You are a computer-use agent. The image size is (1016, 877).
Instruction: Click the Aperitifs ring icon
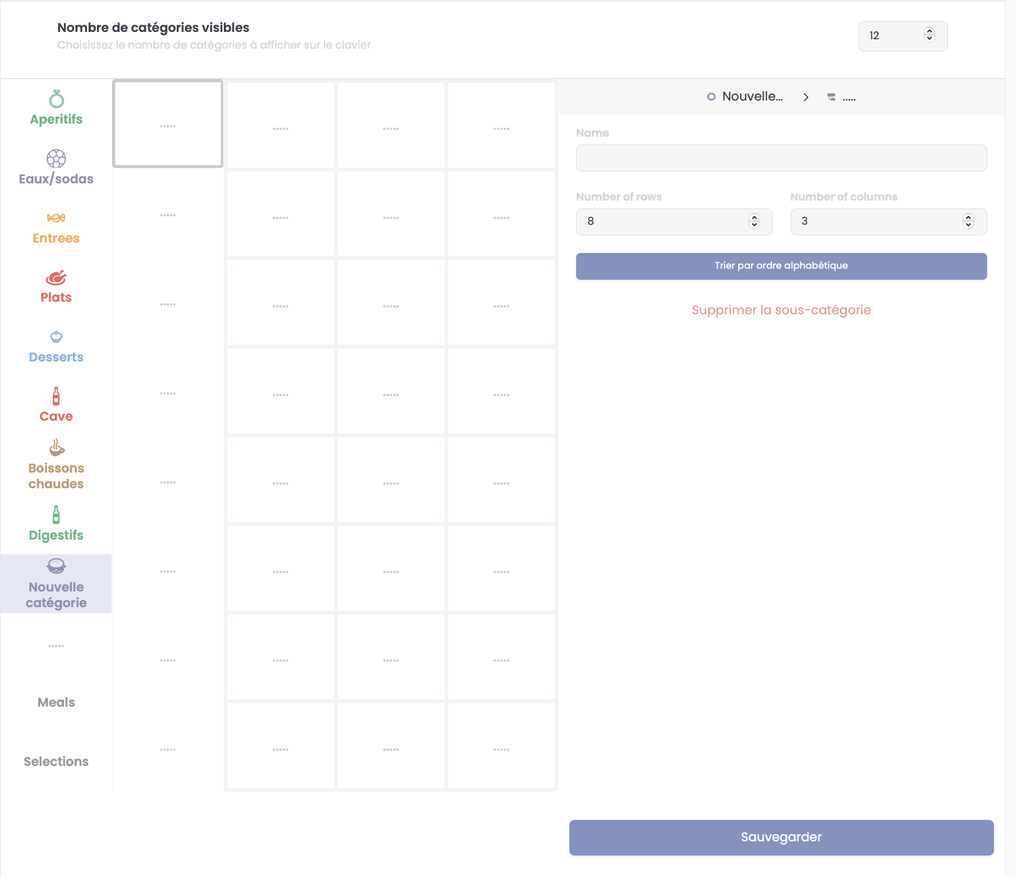point(56,99)
